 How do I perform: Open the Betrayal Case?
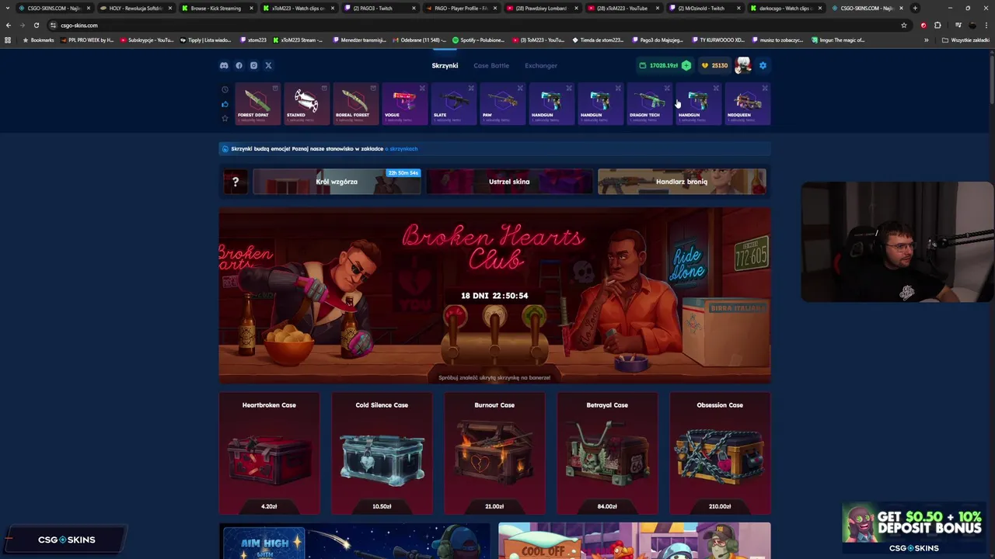(x=607, y=453)
